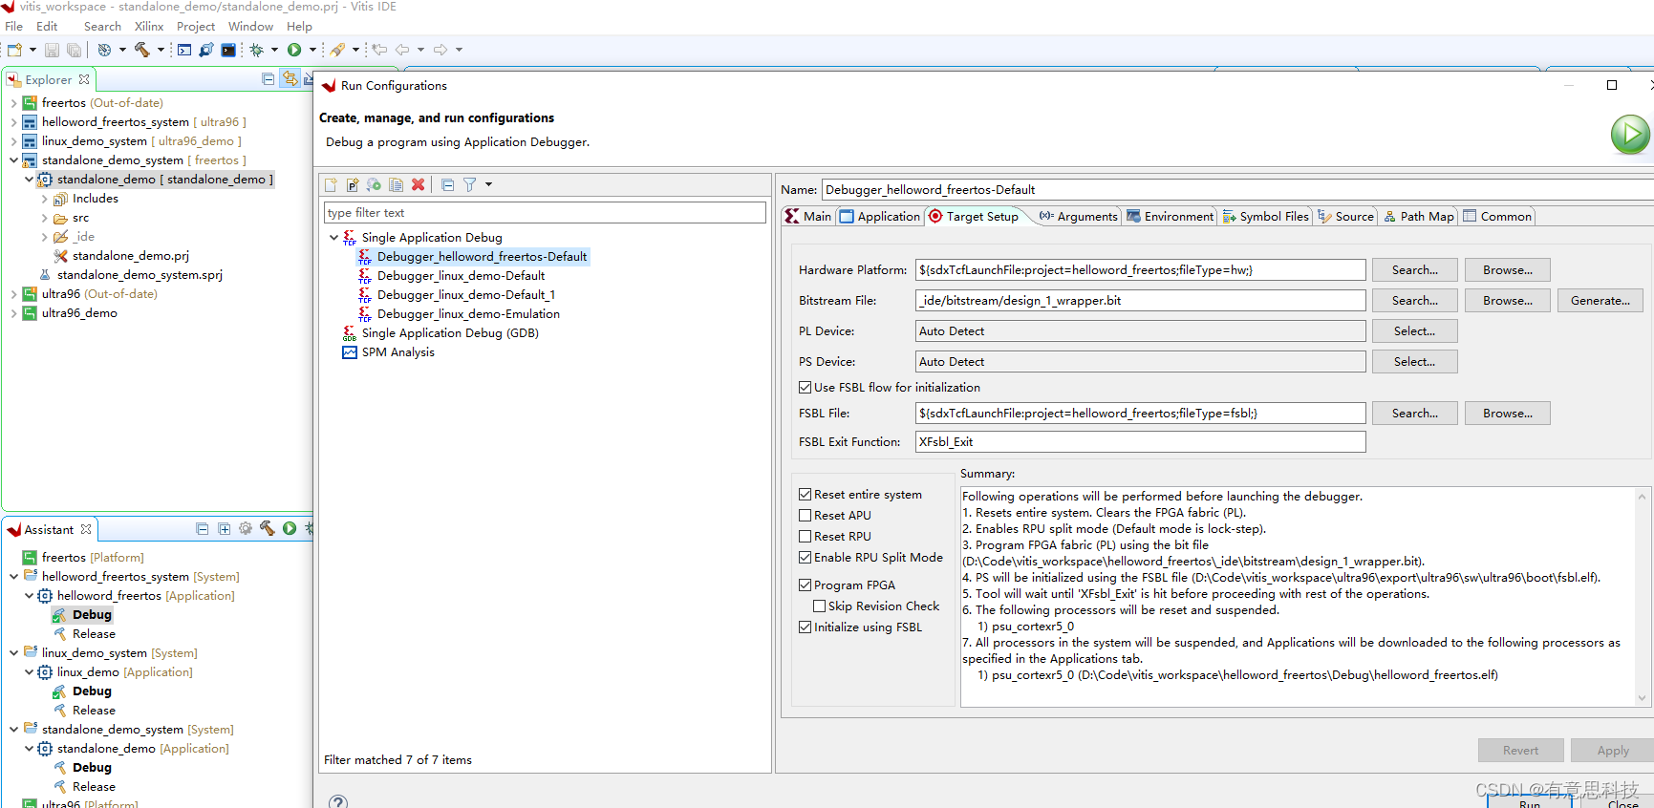Expand the src folder
This screenshot has height=808, width=1654.
tap(44, 218)
